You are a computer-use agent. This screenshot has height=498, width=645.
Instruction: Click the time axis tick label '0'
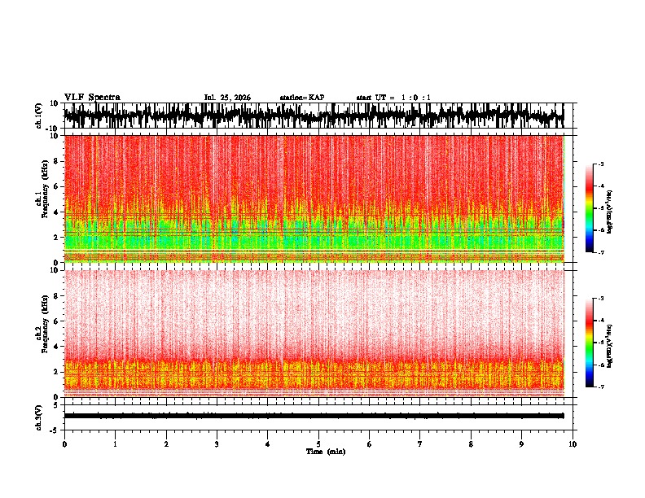click(x=64, y=444)
